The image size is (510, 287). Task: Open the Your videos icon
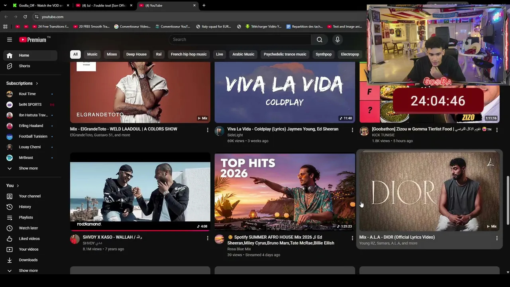(10, 249)
